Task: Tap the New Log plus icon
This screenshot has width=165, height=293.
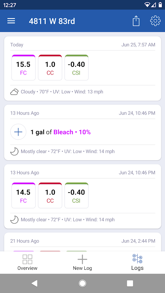Action: [82, 259]
